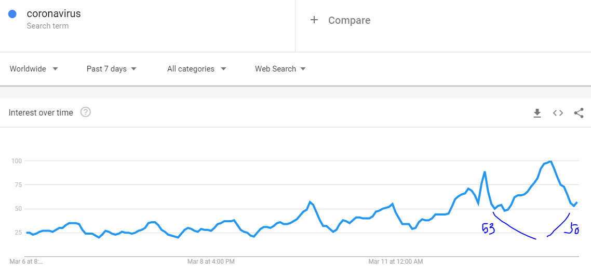Screen dimensions: 591x273
Task: Open the embed code icon
Action: coord(558,113)
